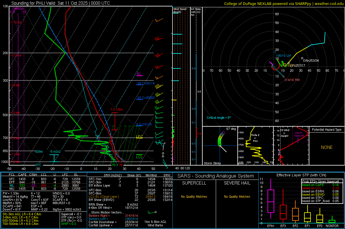Click the 'Sfc-3km AGL LR = 6.4 C/km' line
The width and height of the screenshot is (345, 229).
pyautogui.click(x=22, y=214)
